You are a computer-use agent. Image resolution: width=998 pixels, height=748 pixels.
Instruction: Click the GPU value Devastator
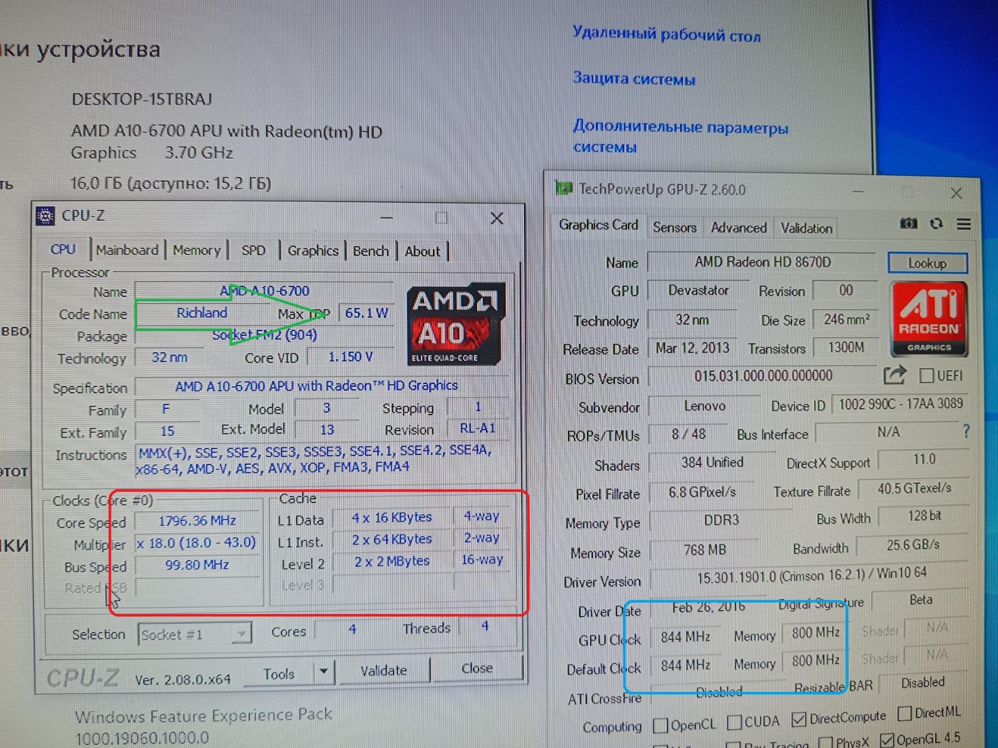pyautogui.click(x=698, y=290)
